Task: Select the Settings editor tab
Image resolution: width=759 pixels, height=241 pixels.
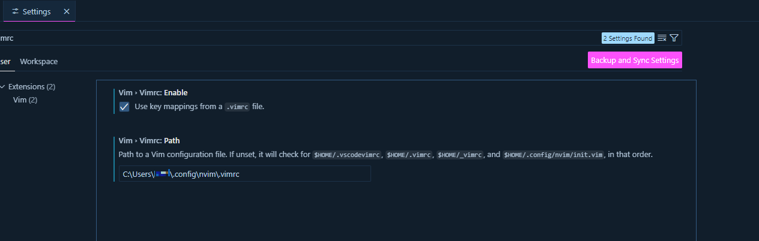Action: tap(40, 11)
